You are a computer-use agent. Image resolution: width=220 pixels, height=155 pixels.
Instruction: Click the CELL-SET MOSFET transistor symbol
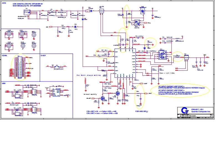[x=102, y=98]
